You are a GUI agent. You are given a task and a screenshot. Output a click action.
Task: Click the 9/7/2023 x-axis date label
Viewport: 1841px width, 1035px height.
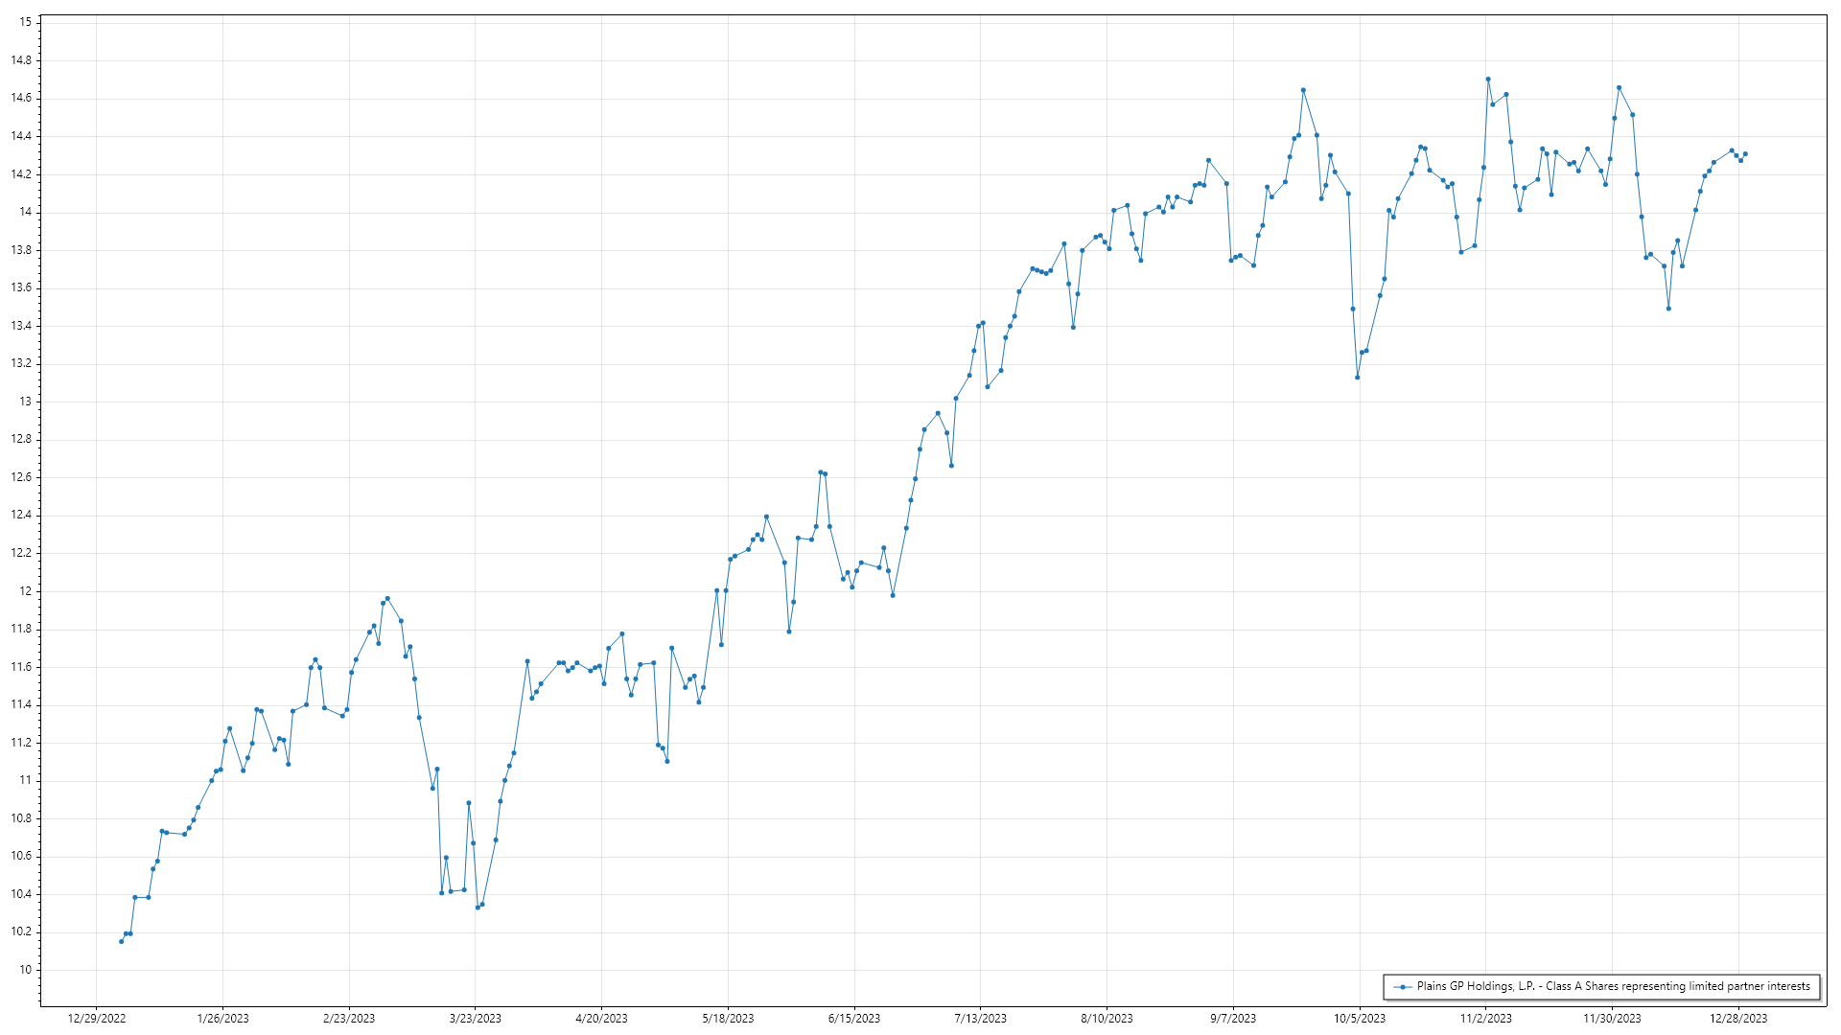point(1233,1018)
